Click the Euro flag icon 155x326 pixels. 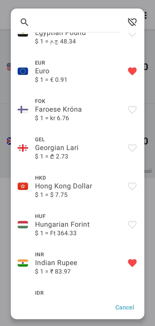[x=22, y=71]
